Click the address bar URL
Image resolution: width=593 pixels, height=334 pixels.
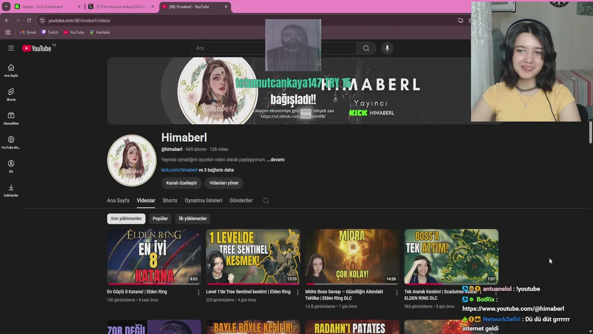coord(79,20)
